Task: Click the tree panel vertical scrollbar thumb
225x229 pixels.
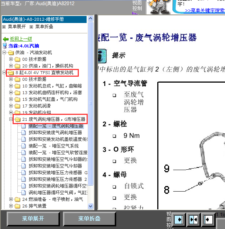Action: pyautogui.click(x=91, y=103)
